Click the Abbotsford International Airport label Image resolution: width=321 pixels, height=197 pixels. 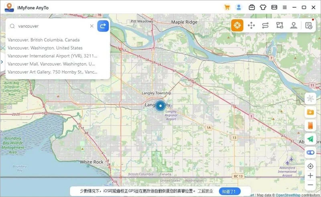pos(287,172)
